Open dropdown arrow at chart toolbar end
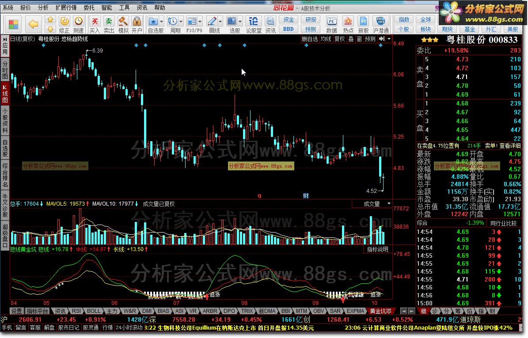Image resolution: width=528 pixels, height=338 pixels. click(x=389, y=39)
